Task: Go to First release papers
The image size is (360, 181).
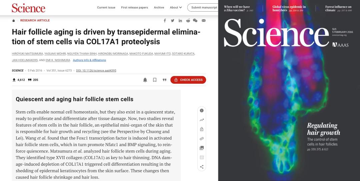Action: [x=135, y=8]
